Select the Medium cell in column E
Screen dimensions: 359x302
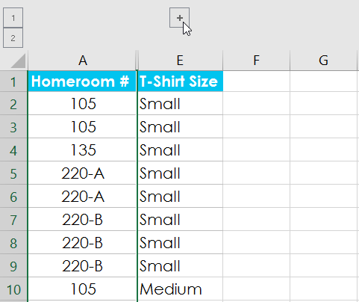click(x=180, y=289)
